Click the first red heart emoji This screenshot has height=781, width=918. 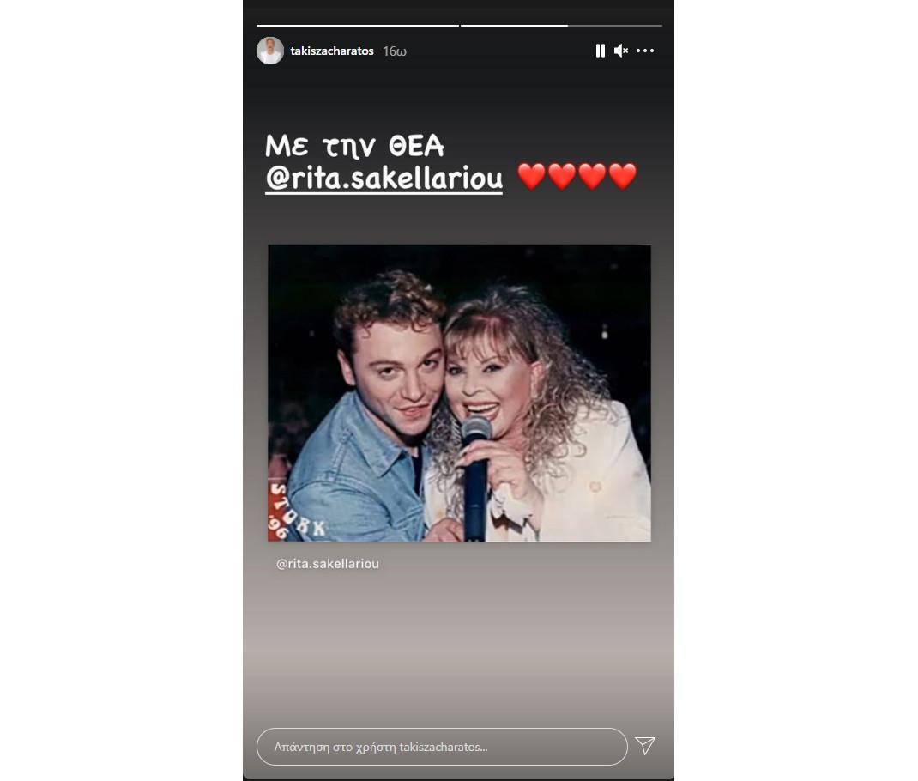tap(532, 176)
